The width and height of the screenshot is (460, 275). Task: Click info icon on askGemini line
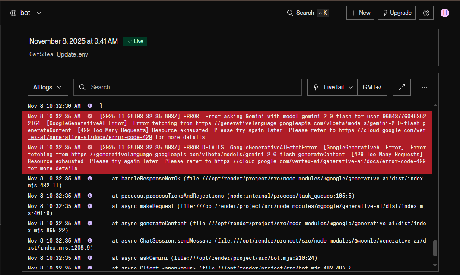pyautogui.click(x=90, y=258)
